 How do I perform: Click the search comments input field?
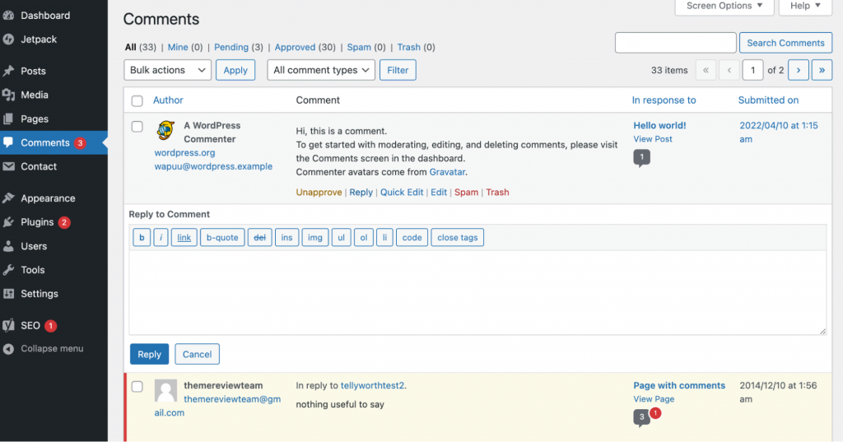pos(675,43)
